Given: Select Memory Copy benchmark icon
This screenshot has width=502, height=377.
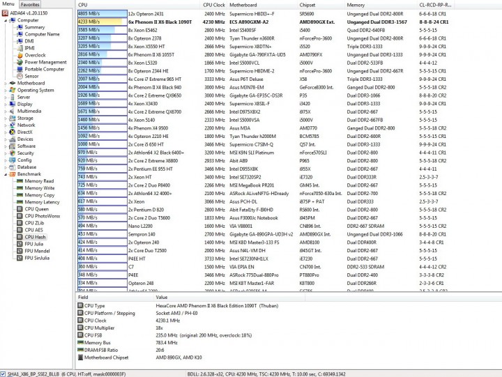Looking at the screenshot, I should [20, 195].
